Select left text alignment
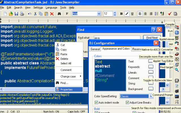Screen dimensions: 181x113 coord(140,14)
